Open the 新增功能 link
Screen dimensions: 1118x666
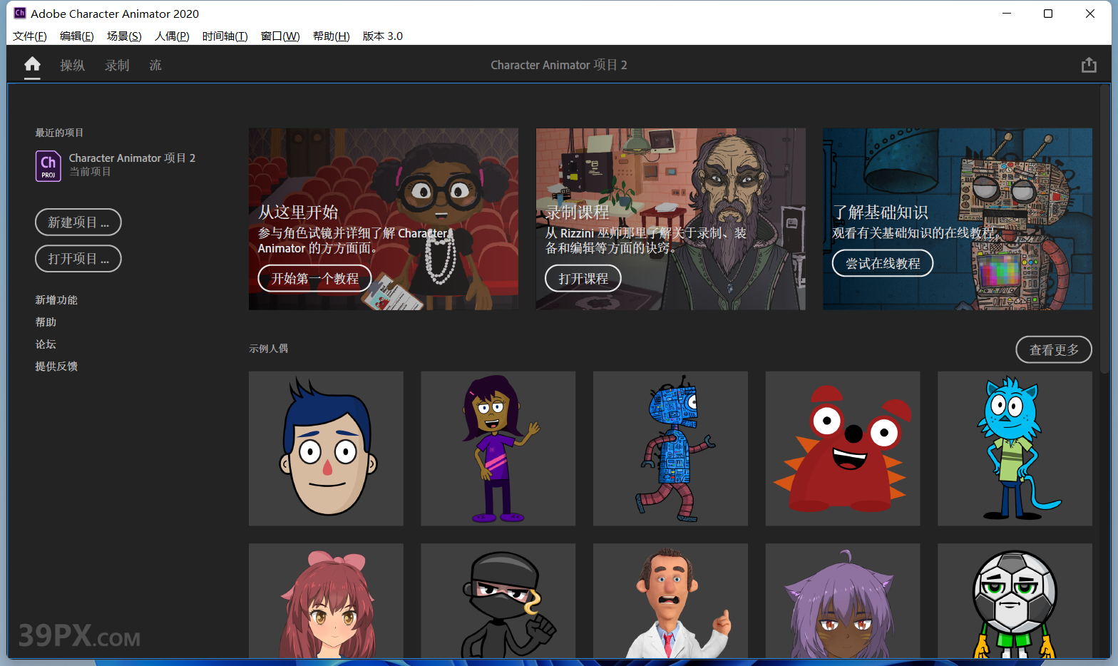[56, 300]
